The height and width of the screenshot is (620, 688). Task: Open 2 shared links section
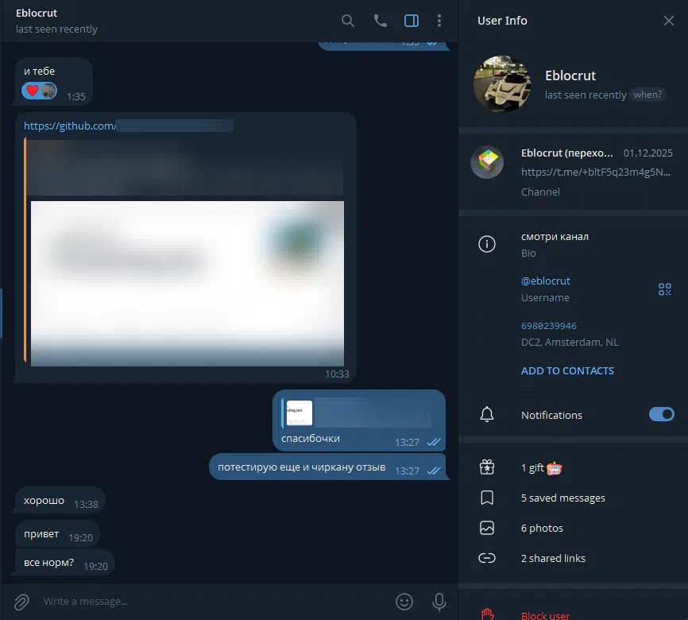tap(553, 558)
